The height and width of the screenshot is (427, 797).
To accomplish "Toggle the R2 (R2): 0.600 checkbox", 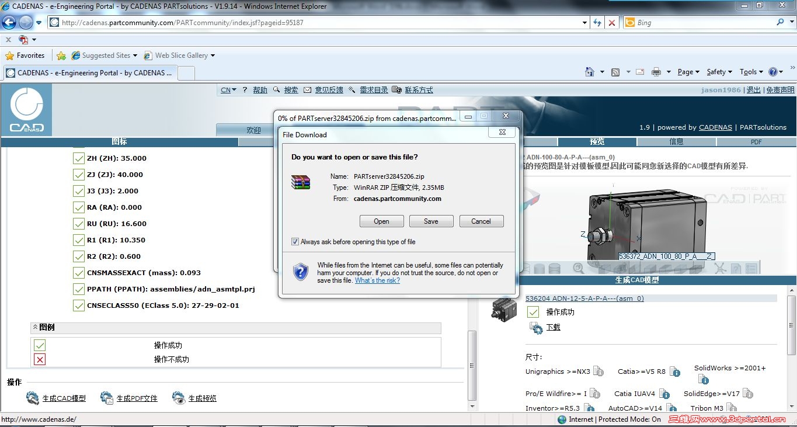I will [x=78, y=256].
